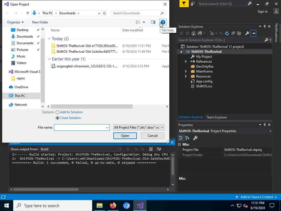Click the Cancel button in the dialog
The height and width of the screenshot is (211, 281).
(153, 136)
